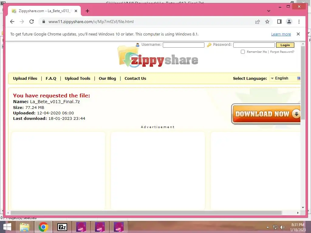
Task: Click the size value 77.24 MB
Action: click(x=35, y=108)
